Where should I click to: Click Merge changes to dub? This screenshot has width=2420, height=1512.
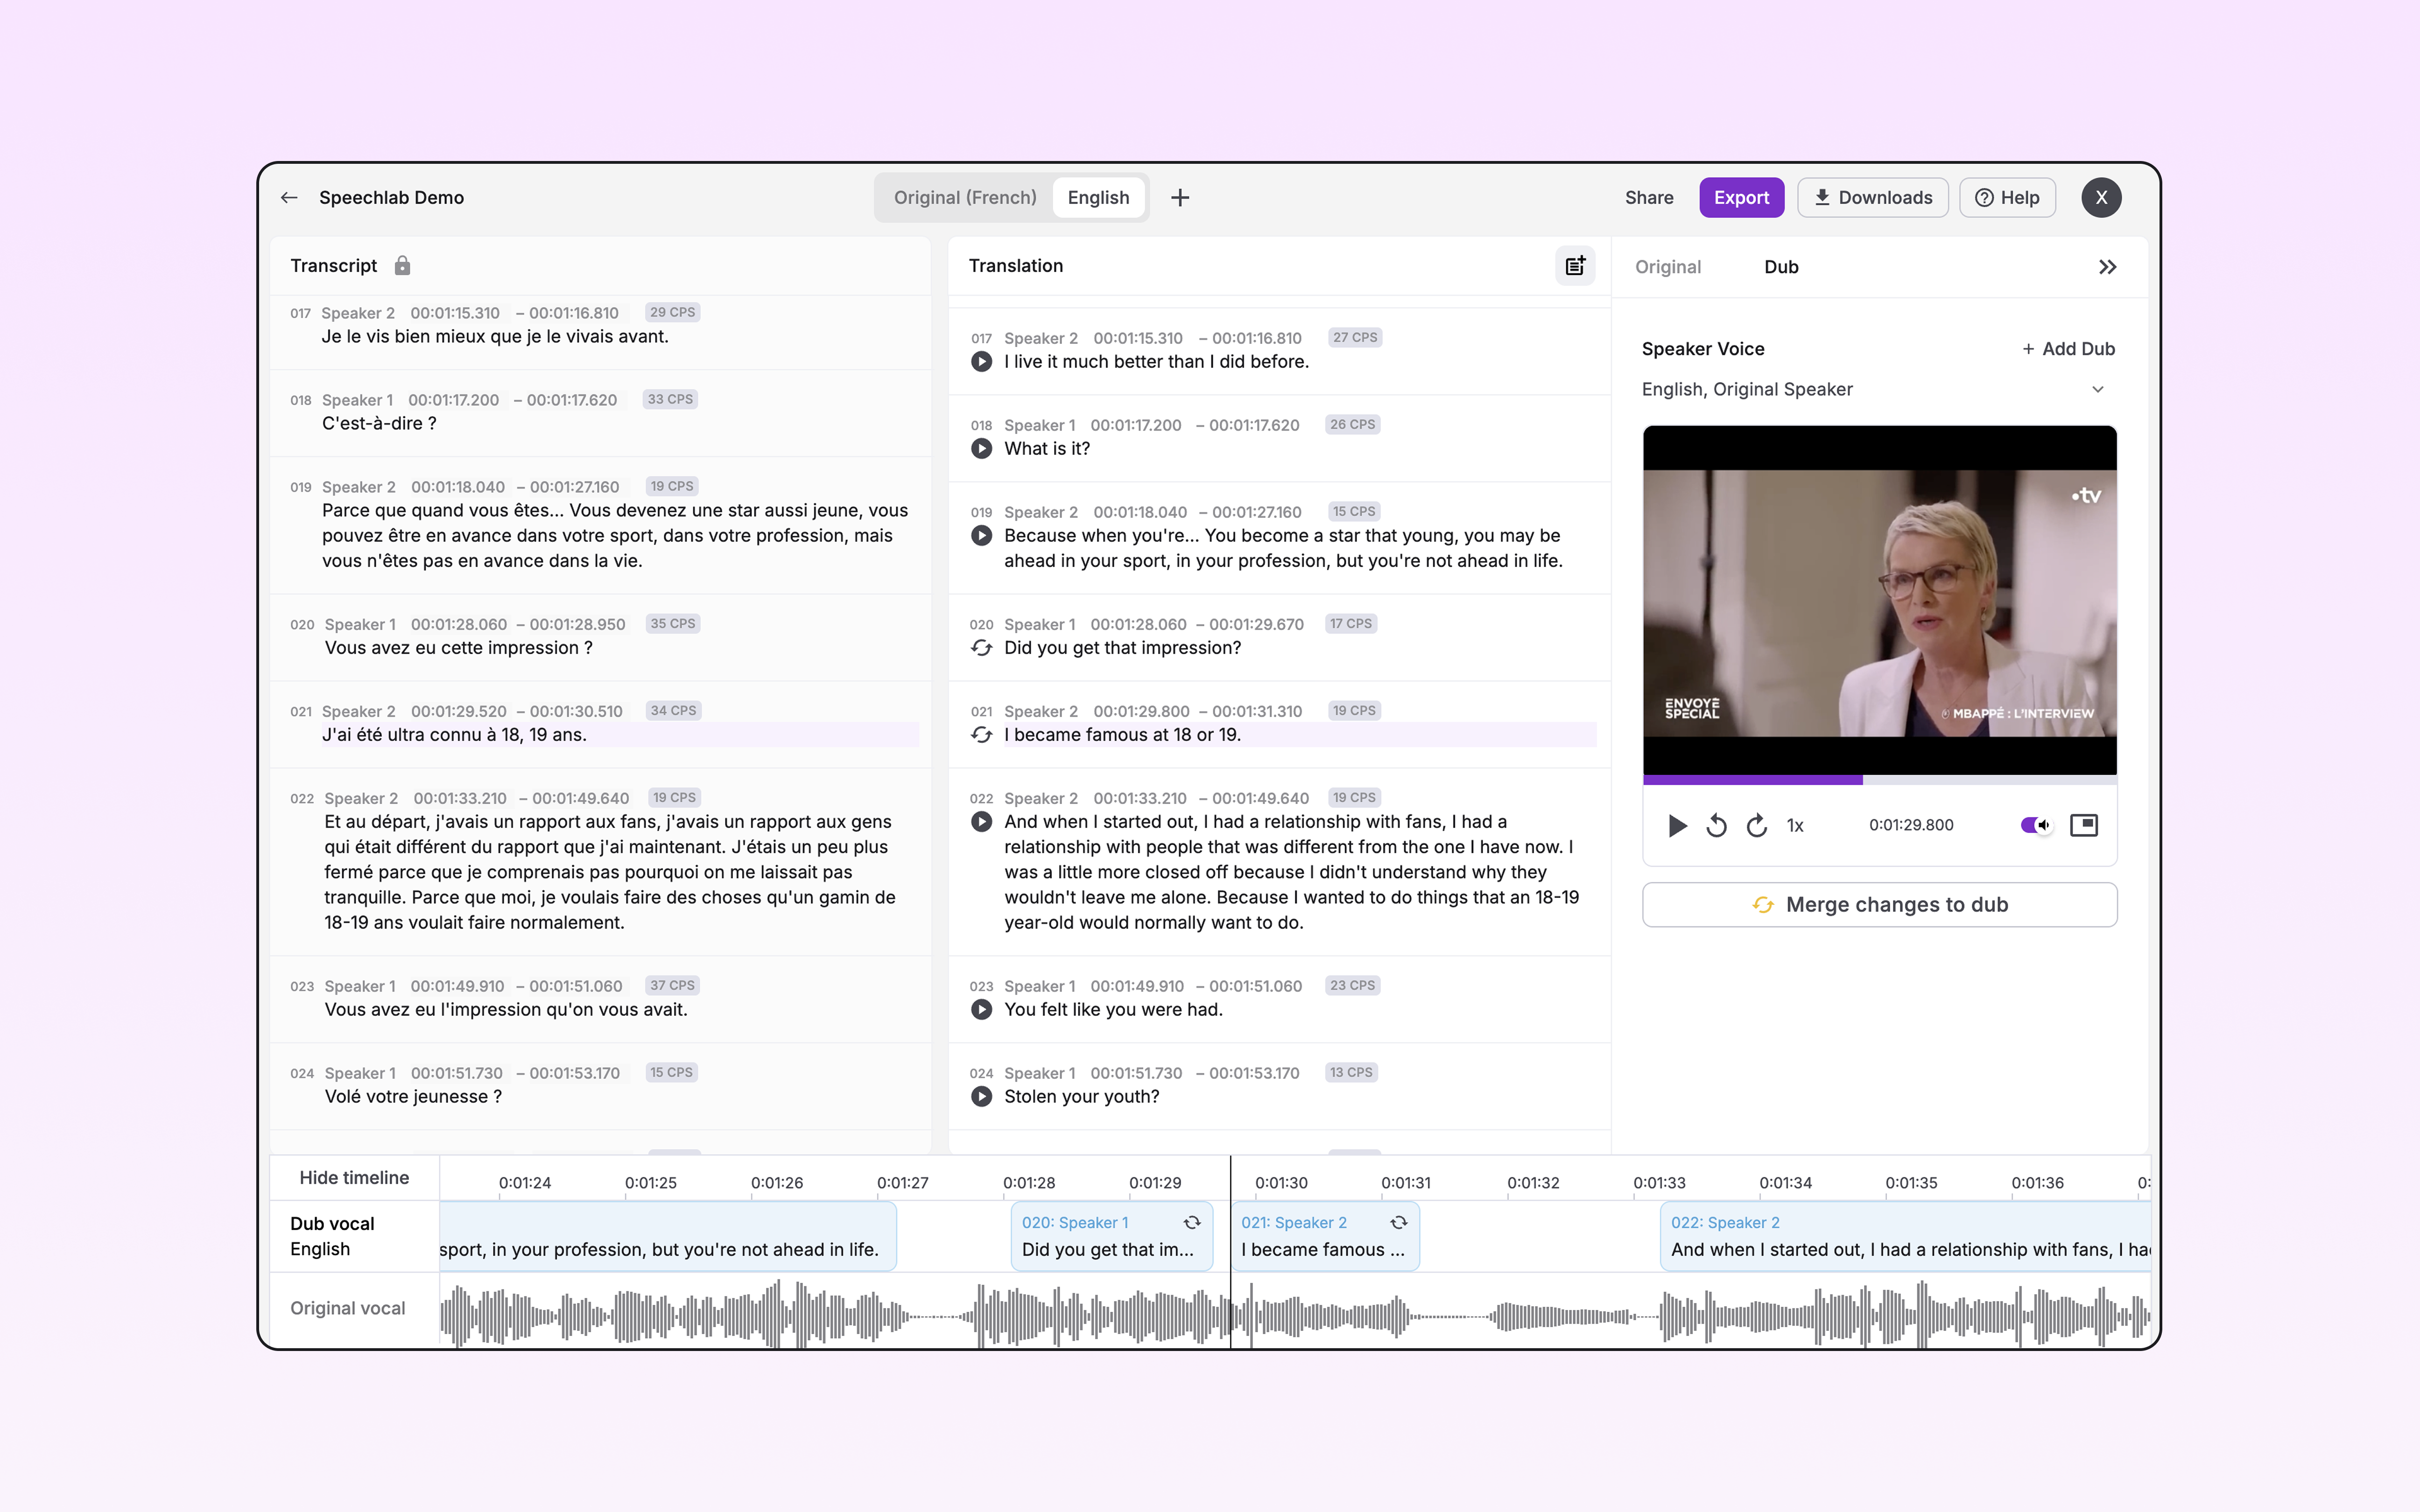point(1879,905)
